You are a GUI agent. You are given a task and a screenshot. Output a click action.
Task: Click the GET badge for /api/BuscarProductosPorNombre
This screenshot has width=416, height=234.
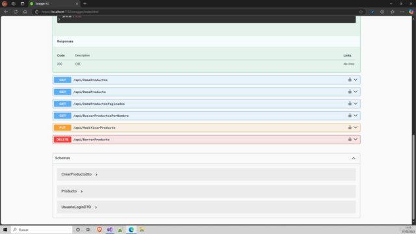pos(62,116)
